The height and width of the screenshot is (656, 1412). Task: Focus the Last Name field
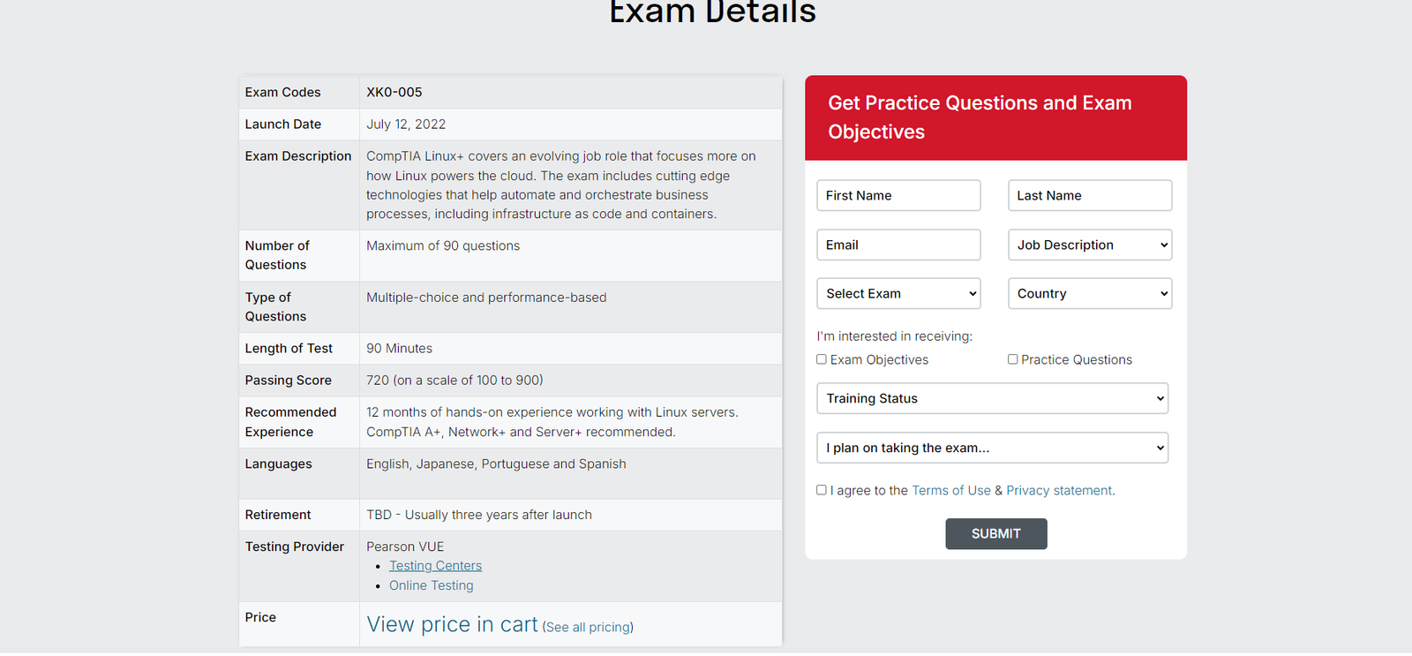(x=1090, y=195)
